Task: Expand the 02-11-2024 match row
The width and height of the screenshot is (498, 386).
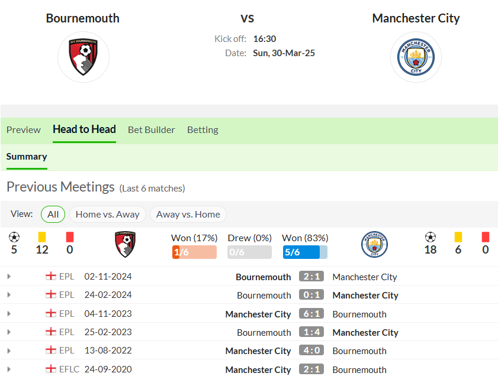Action: 9,277
